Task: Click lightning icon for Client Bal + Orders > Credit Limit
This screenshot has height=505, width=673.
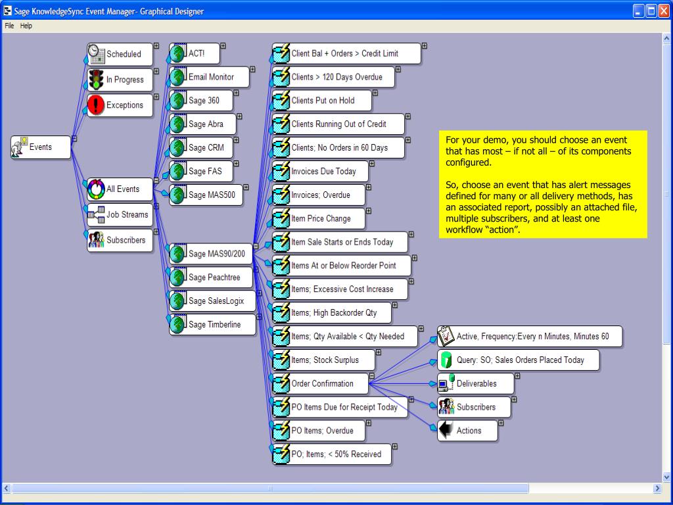Action: point(281,54)
